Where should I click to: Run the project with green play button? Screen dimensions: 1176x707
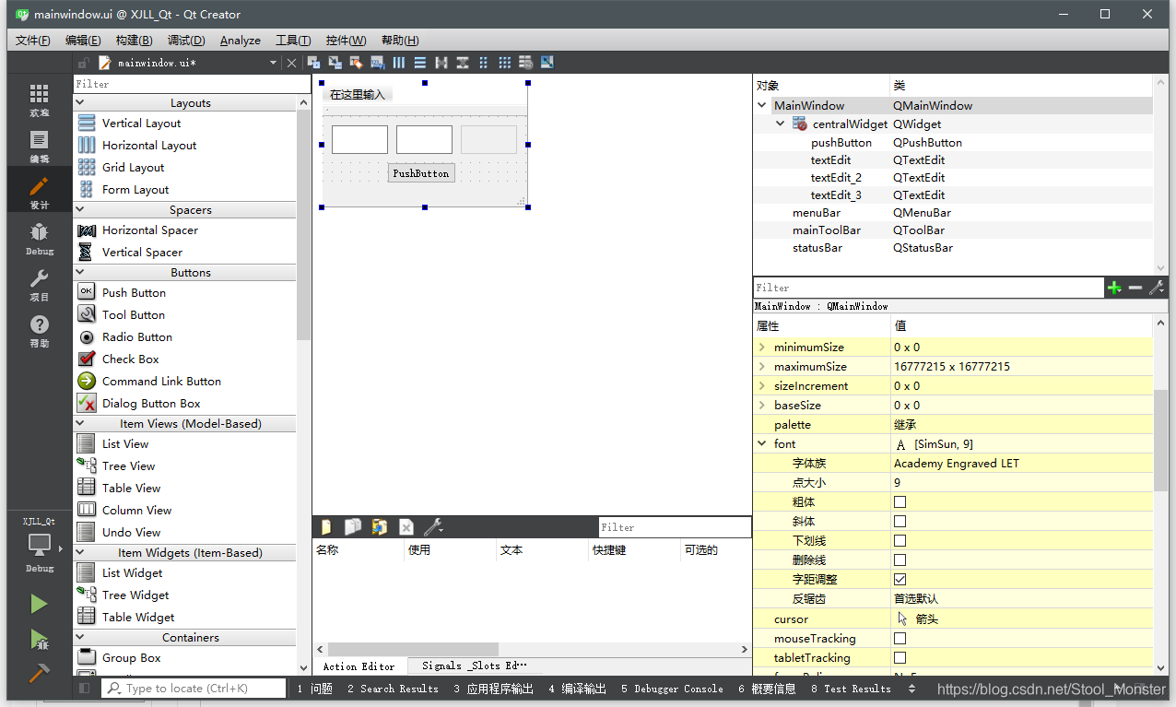click(39, 604)
